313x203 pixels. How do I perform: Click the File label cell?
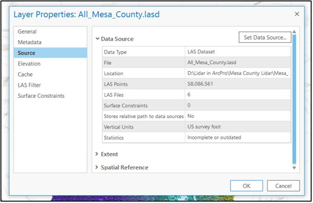coord(144,63)
